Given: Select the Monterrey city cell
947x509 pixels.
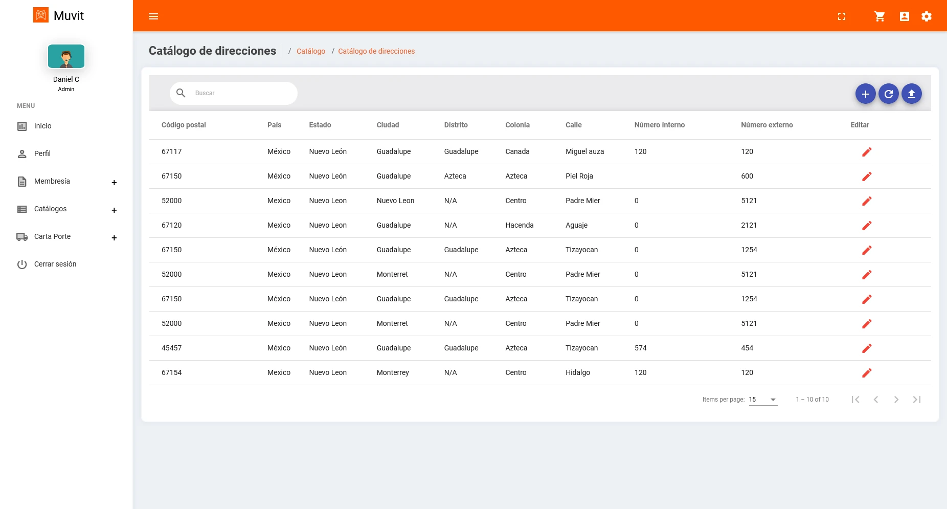Looking at the screenshot, I should pos(393,372).
